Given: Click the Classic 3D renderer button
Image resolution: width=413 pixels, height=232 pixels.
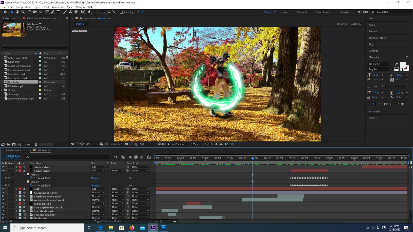Looking at the screenshot, I should click(356, 24).
